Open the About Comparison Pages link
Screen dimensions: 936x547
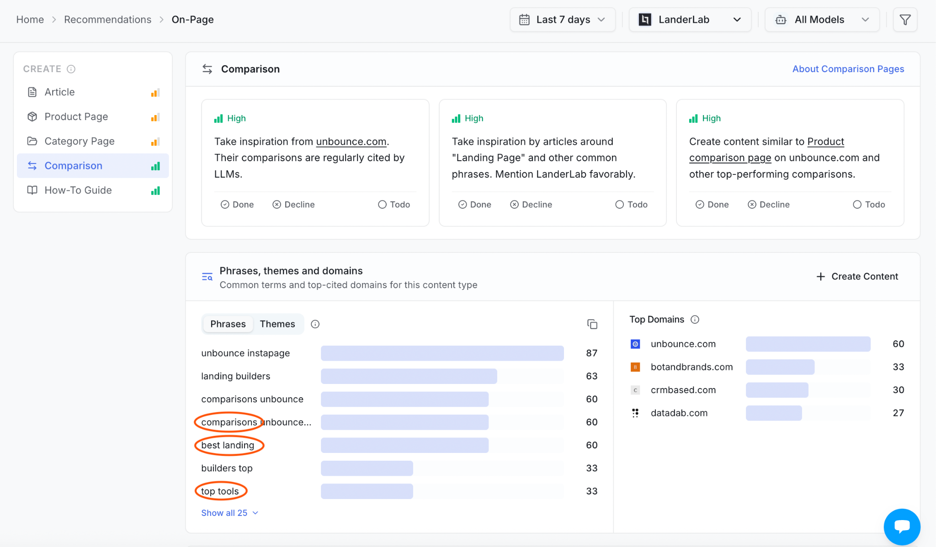pyautogui.click(x=848, y=69)
